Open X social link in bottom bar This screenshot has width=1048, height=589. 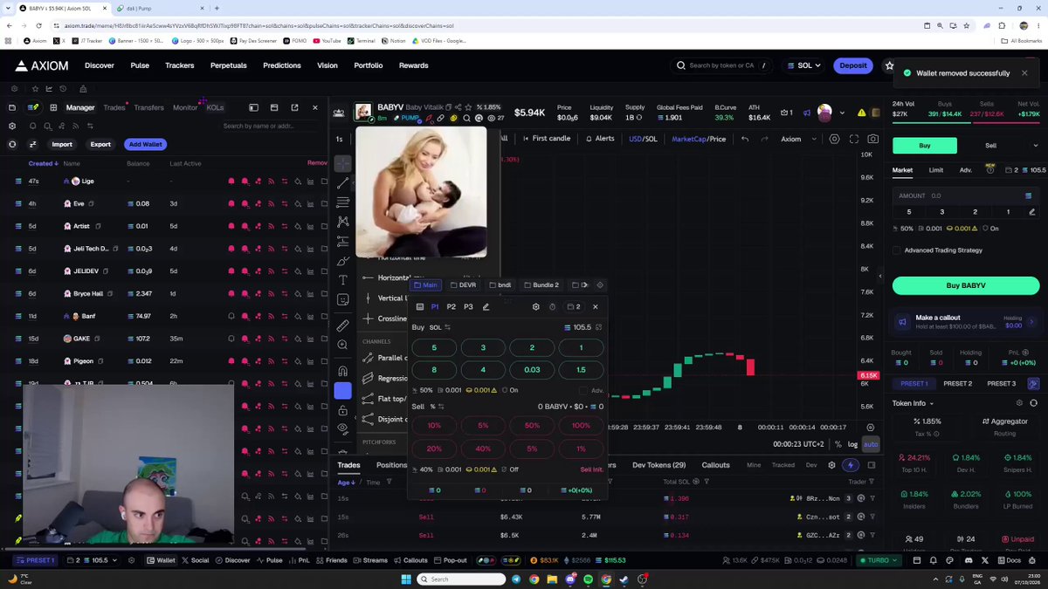(984, 560)
